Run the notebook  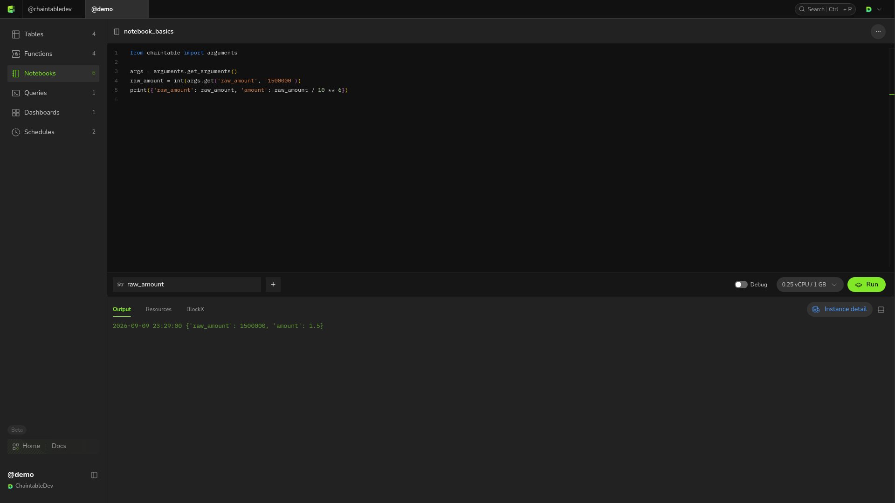click(x=866, y=285)
